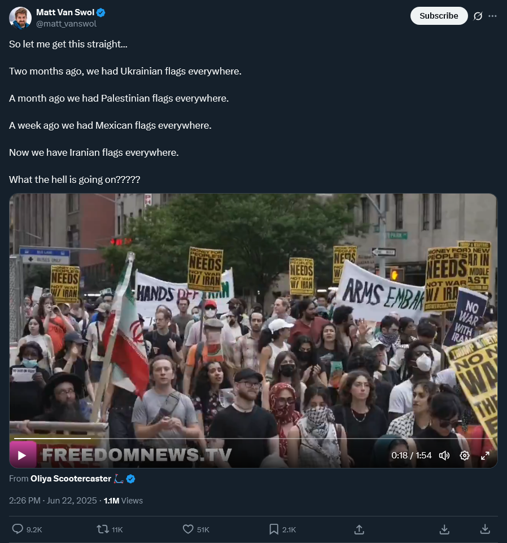Reply to the post via the comment icon
507x543 pixels.
point(18,529)
